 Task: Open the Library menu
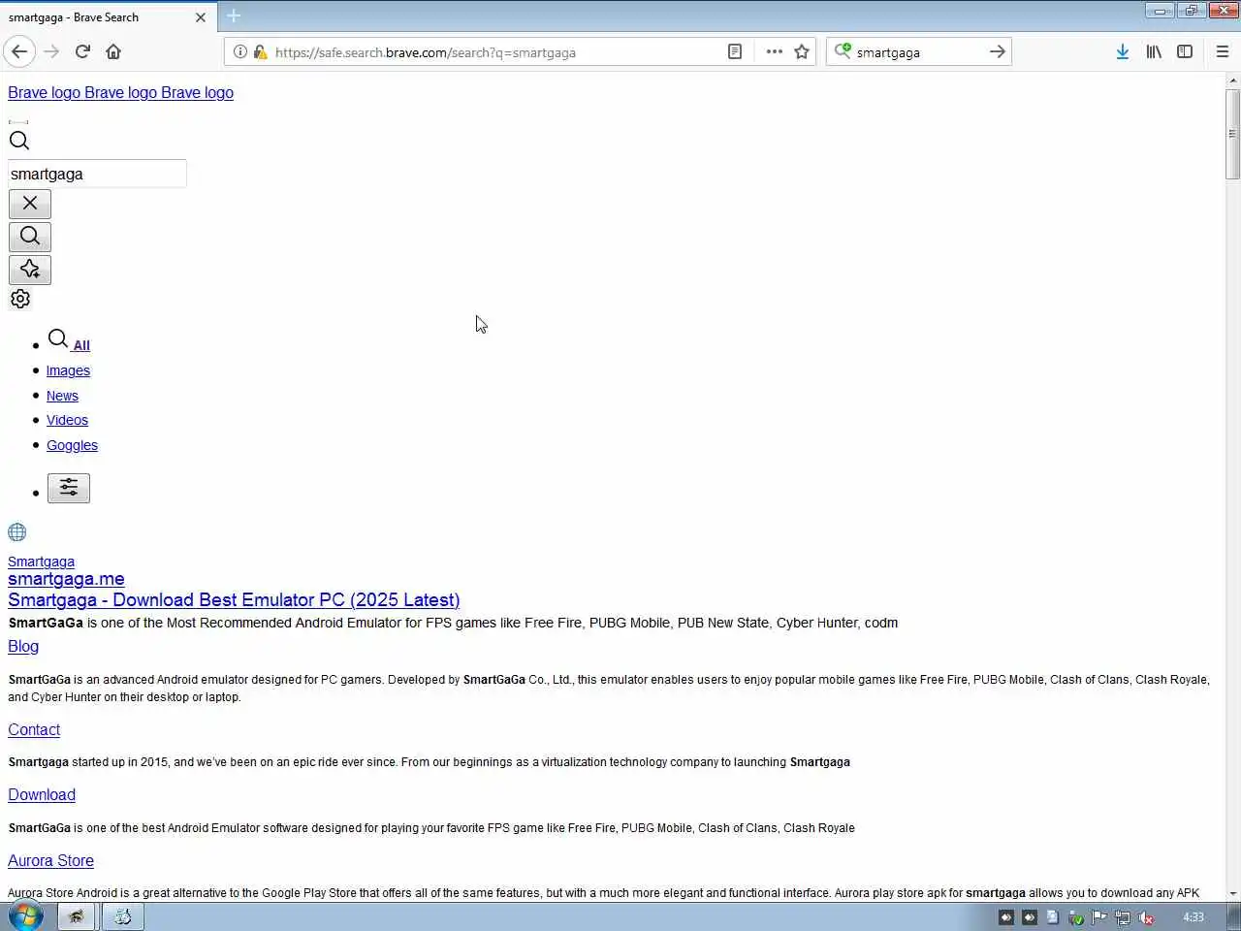pyautogui.click(x=1154, y=51)
